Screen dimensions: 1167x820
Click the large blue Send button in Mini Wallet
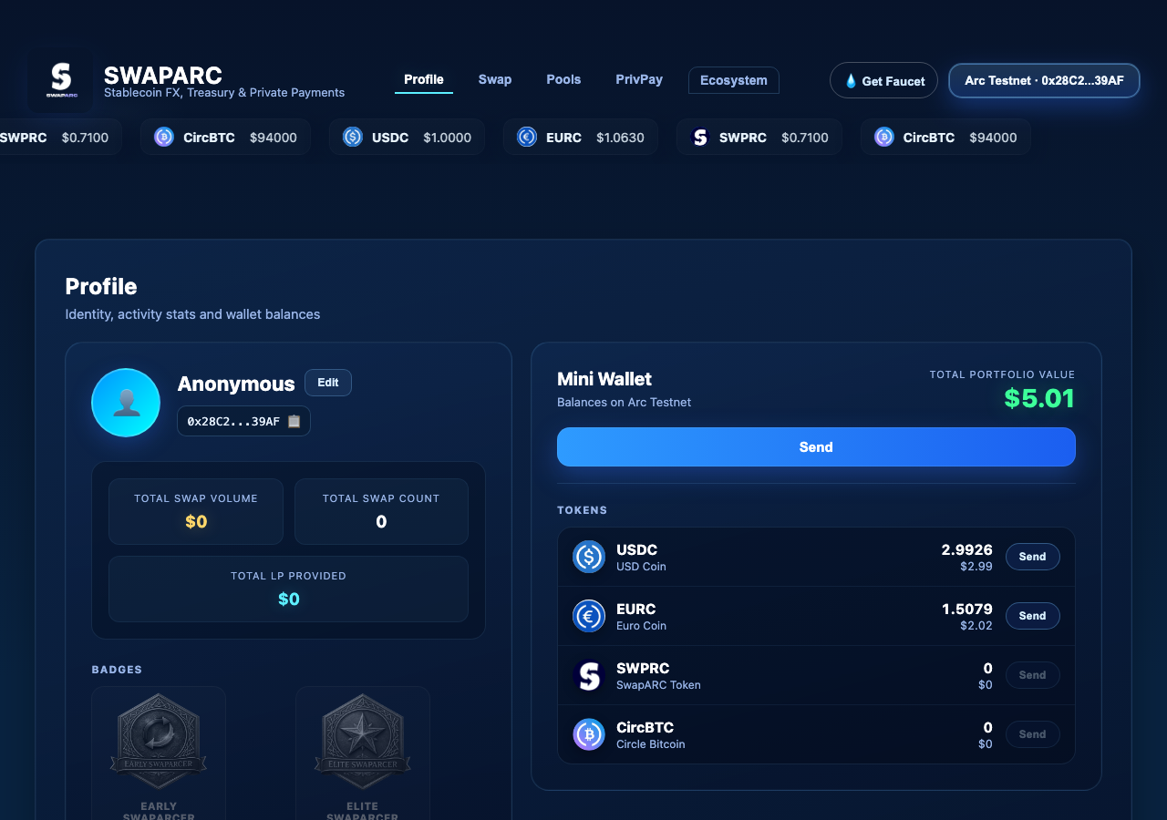click(816, 447)
